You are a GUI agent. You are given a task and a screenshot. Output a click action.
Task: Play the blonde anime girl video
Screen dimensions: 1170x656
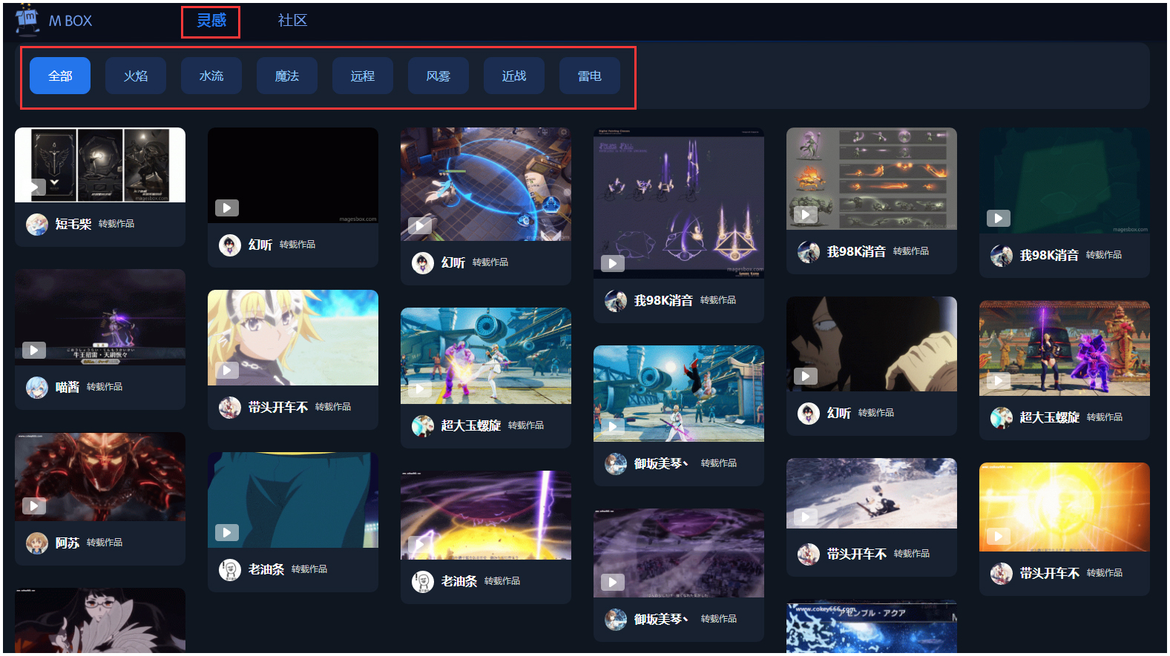[227, 370]
